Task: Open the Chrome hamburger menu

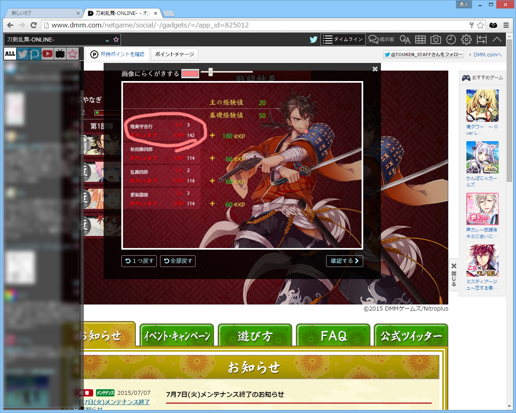Action: [506, 25]
